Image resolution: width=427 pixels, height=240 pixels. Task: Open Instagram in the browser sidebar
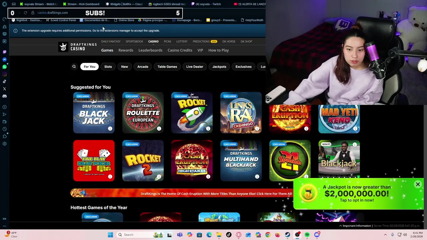click(x=4, y=74)
